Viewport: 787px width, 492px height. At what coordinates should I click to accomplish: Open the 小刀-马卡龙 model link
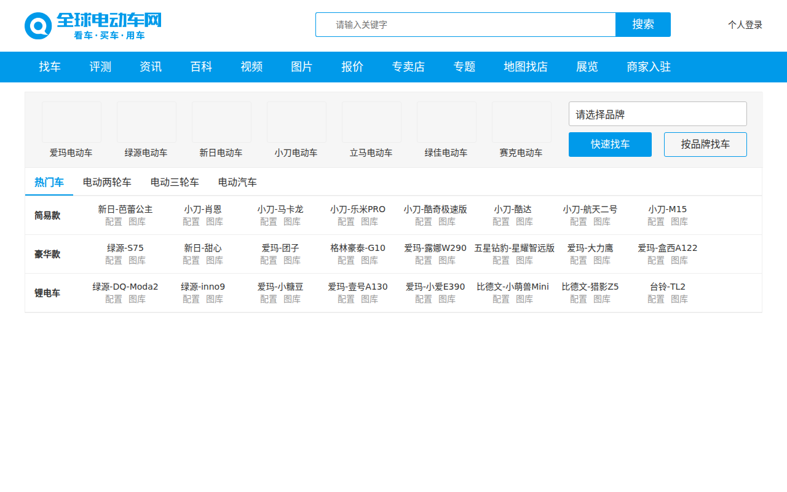click(x=280, y=209)
